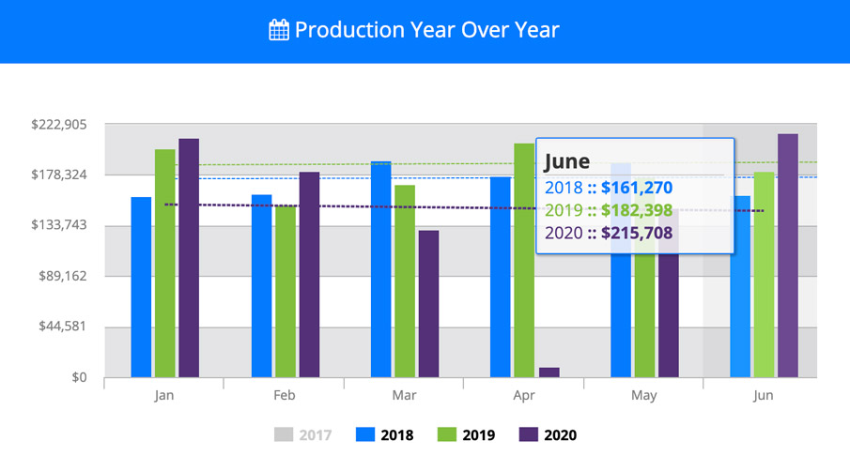The width and height of the screenshot is (850, 471).
Task: Select the blue January 2018 bar
Action: click(x=141, y=287)
